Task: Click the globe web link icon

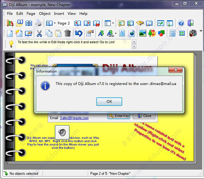Action: coord(132,33)
